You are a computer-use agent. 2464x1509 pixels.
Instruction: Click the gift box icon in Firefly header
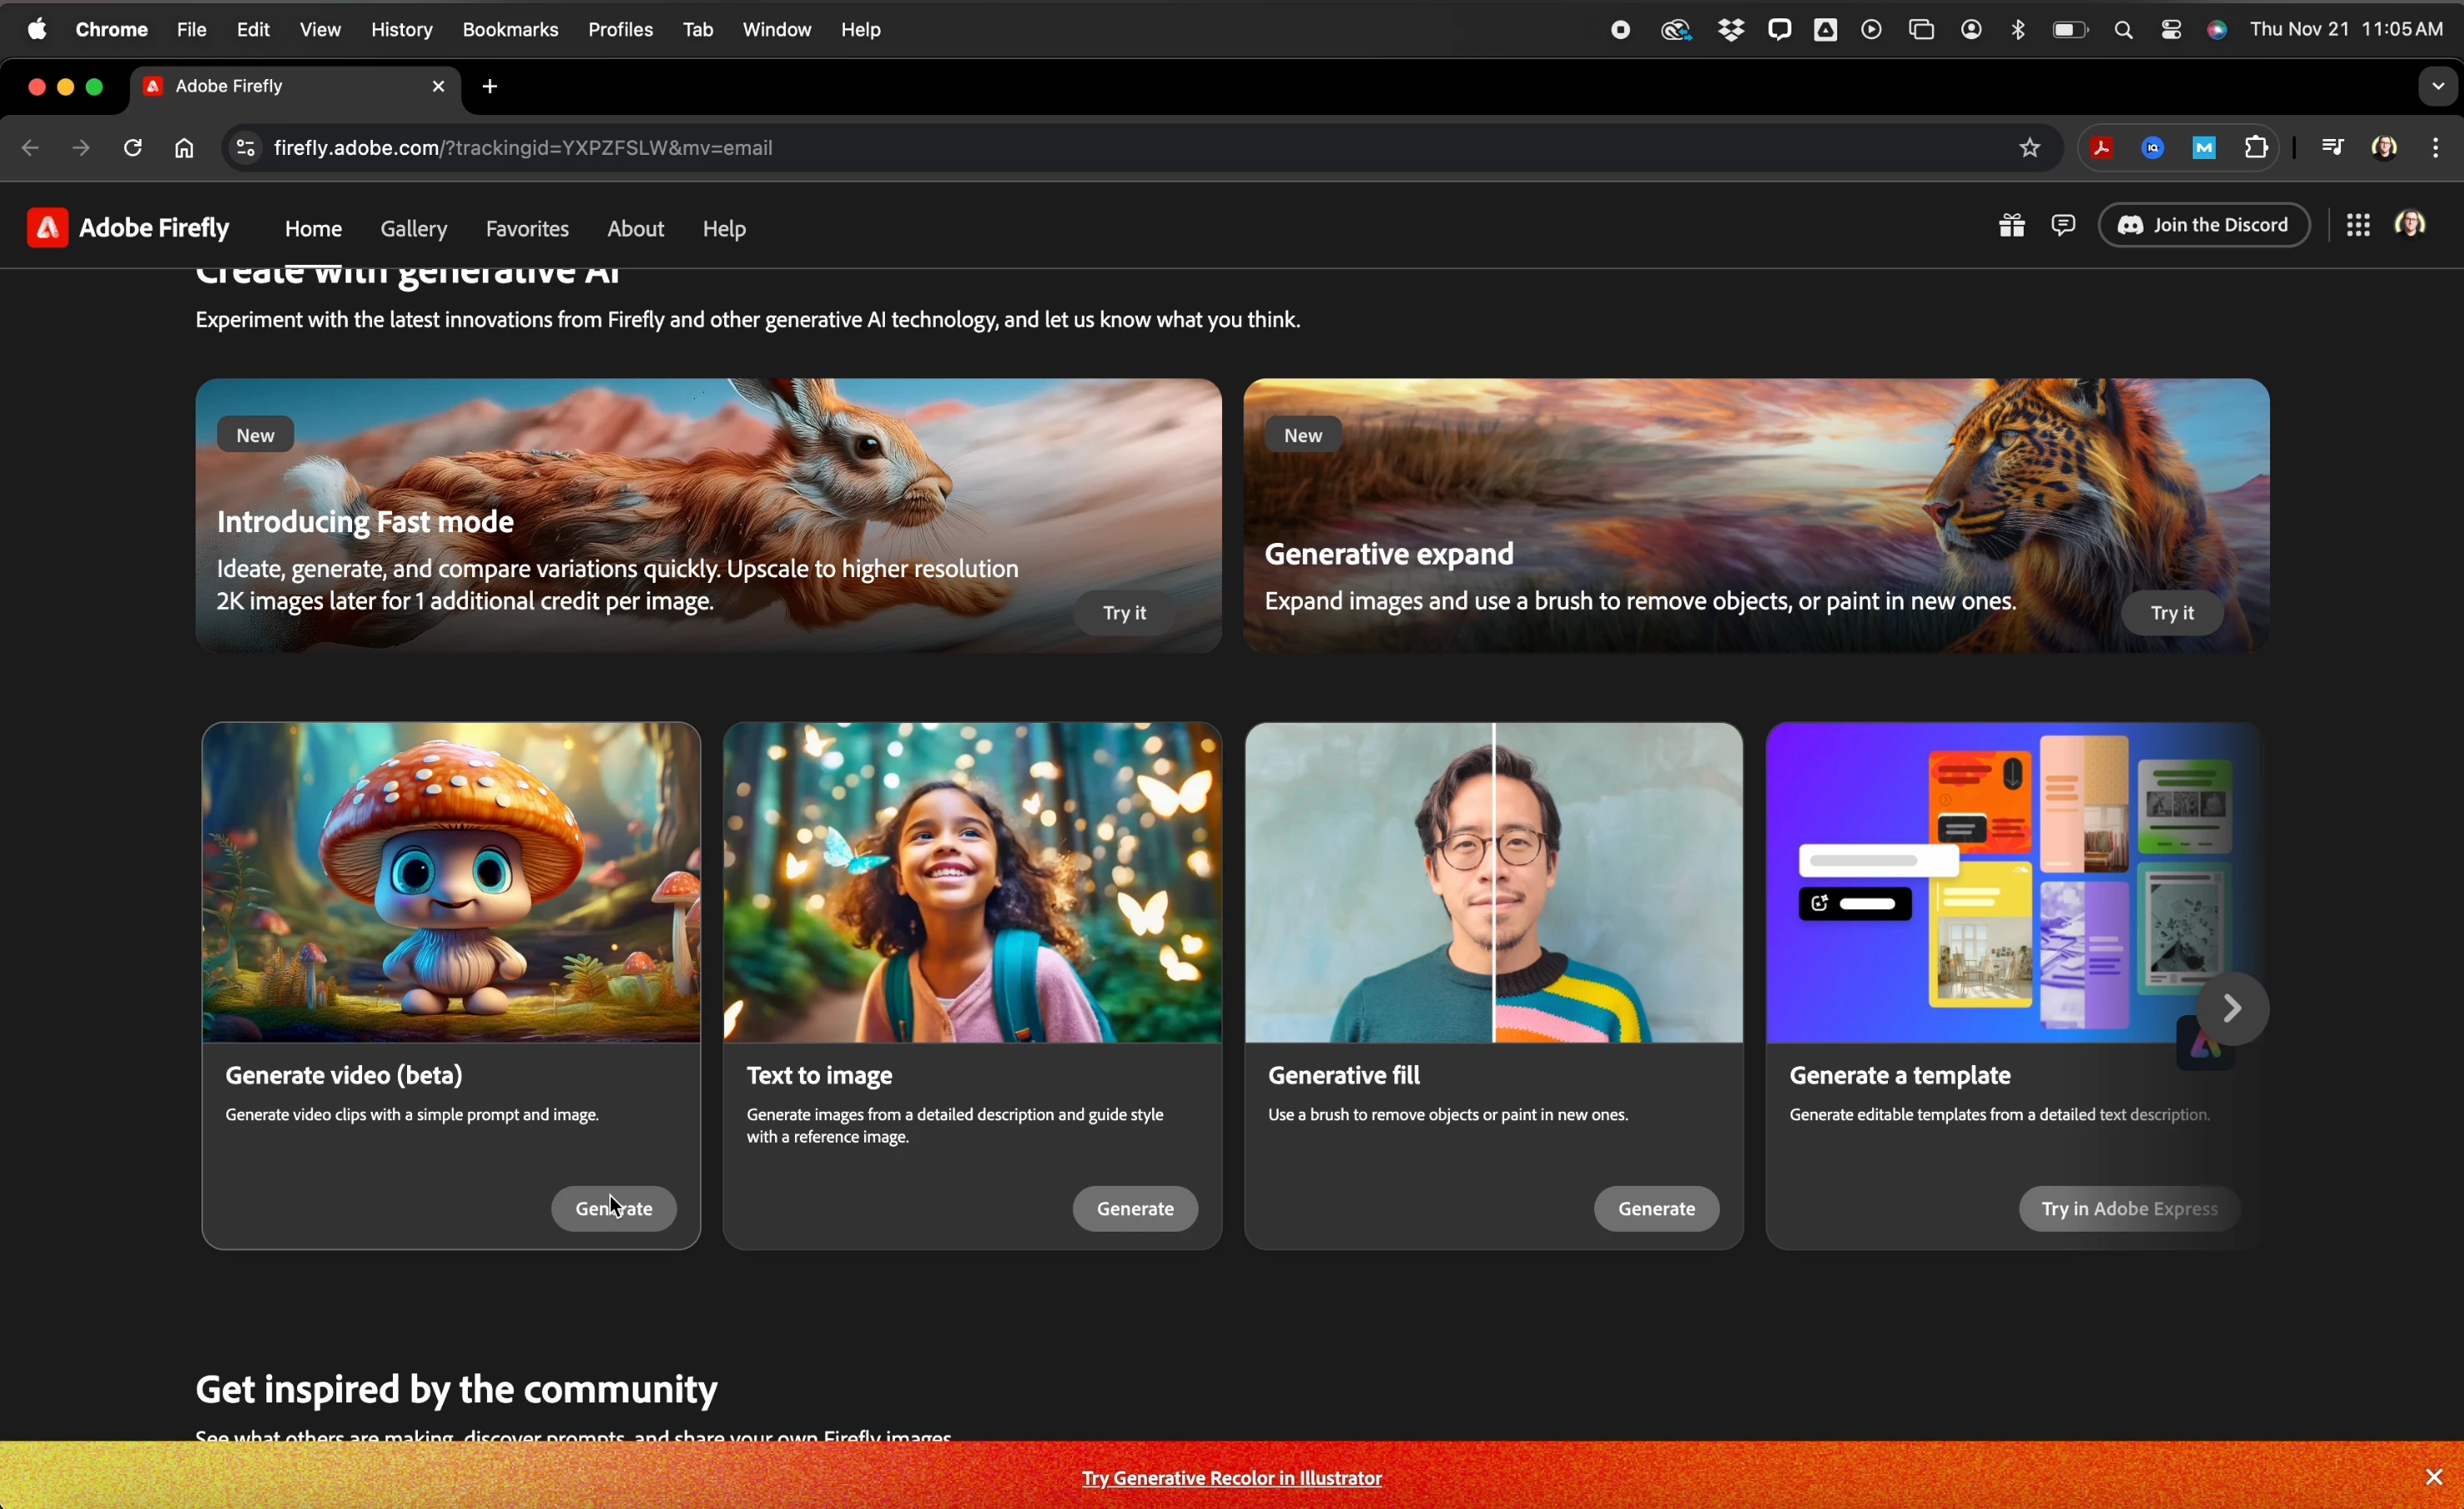coord(2011,227)
